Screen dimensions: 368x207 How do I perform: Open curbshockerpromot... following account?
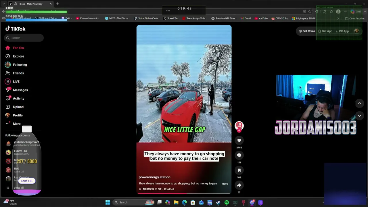tap(24, 143)
